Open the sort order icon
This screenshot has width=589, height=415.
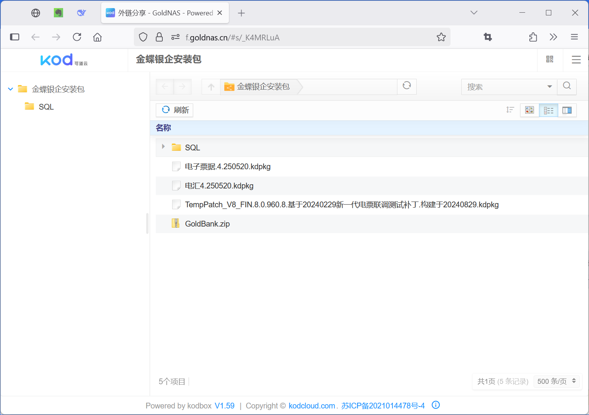510,110
